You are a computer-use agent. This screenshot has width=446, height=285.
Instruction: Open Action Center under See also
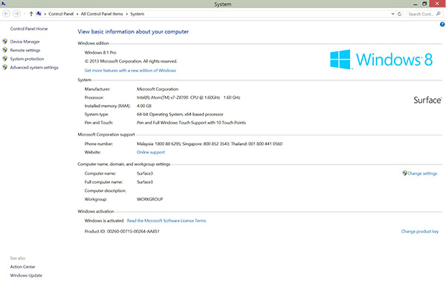(22, 267)
